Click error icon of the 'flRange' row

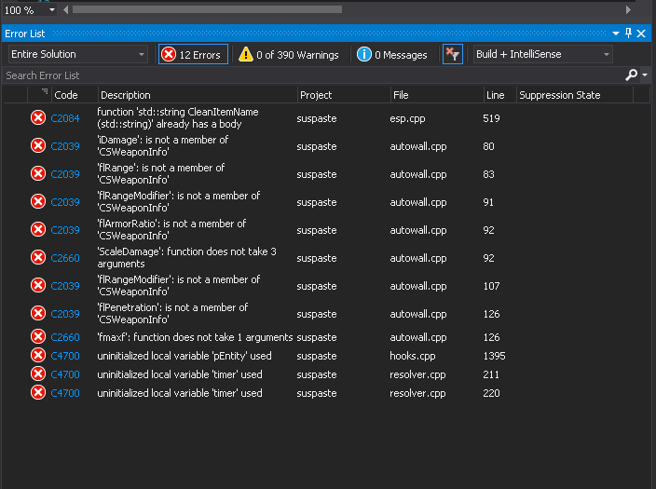(x=38, y=173)
